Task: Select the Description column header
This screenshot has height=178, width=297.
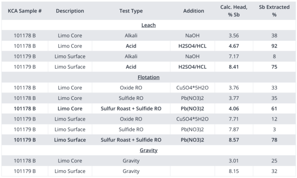Action: (70, 11)
